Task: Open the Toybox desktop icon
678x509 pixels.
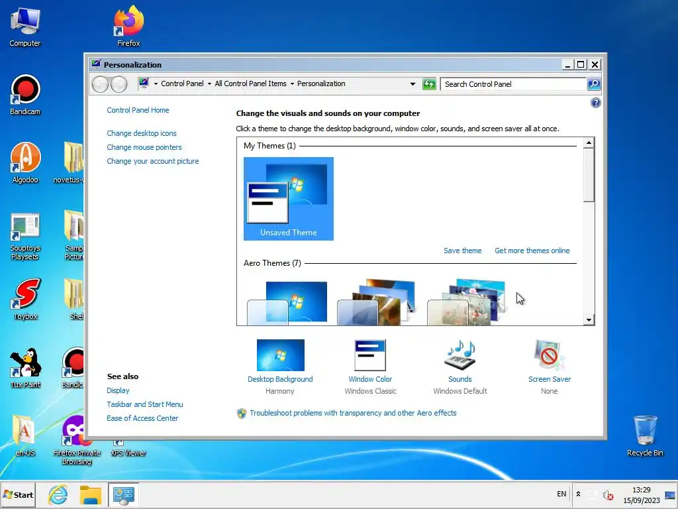Action: pyautogui.click(x=25, y=300)
